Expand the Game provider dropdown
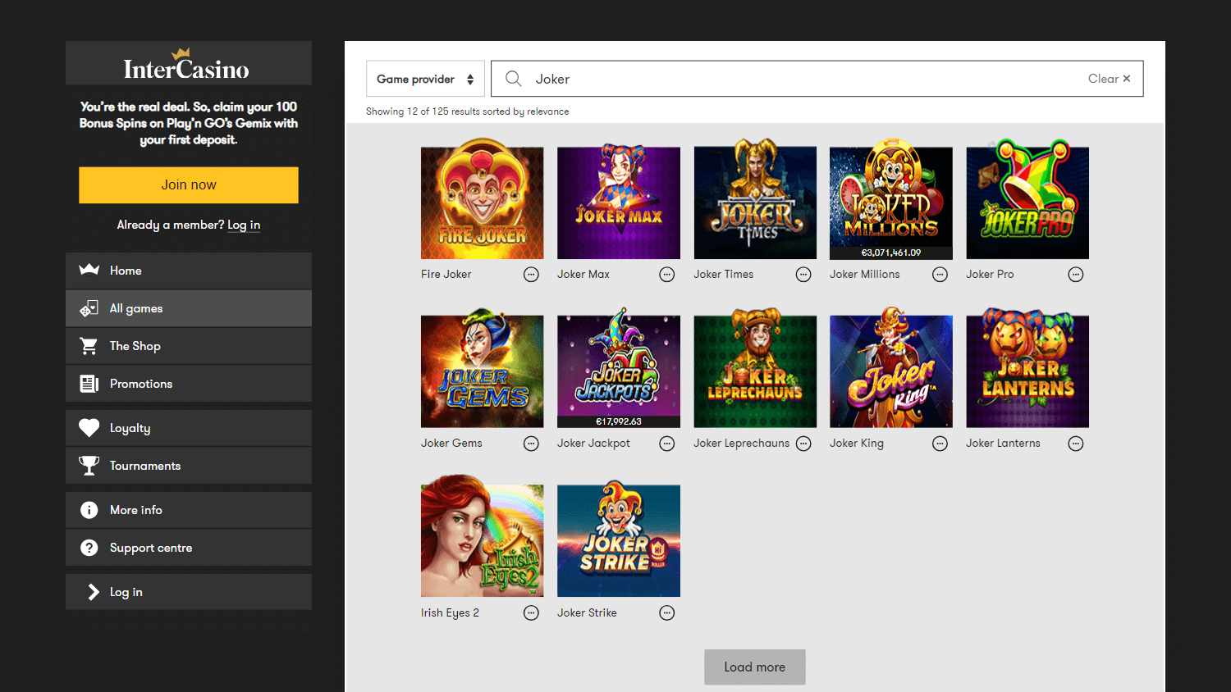This screenshot has height=692, width=1231. tap(425, 79)
